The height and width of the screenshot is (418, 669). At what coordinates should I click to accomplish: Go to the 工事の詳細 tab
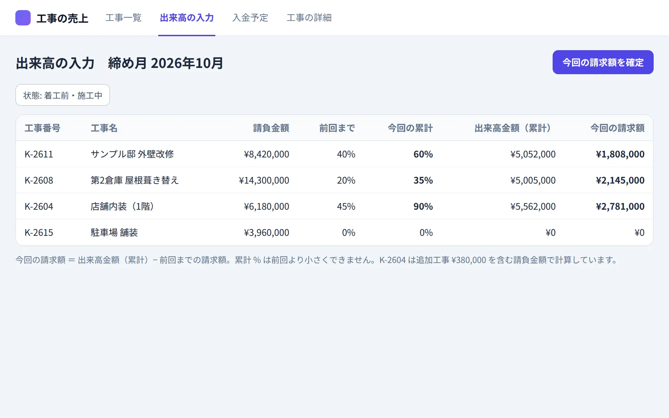point(309,18)
